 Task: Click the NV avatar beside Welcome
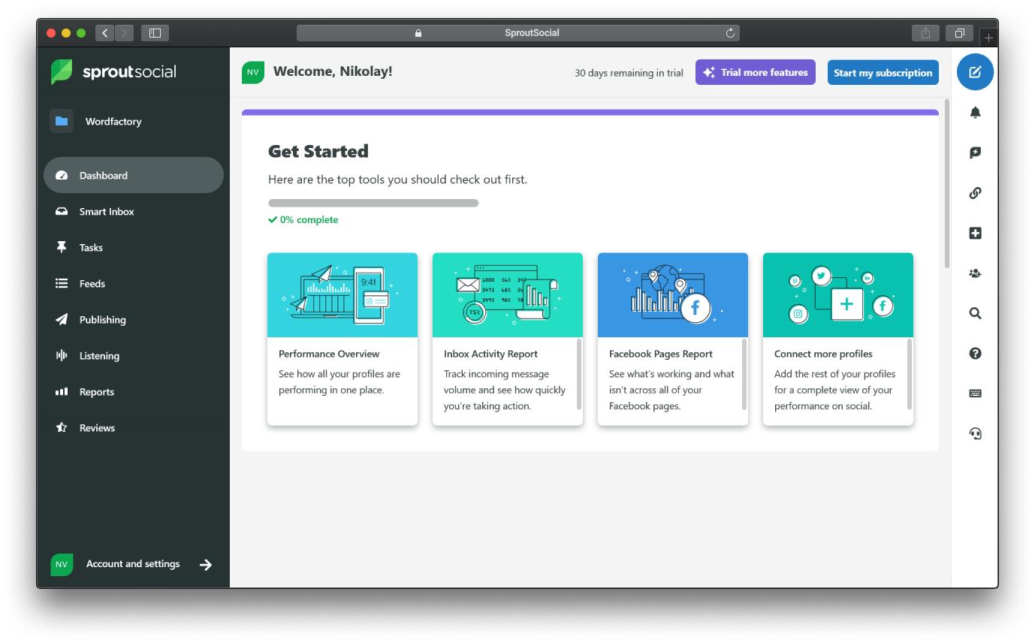(253, 72)
